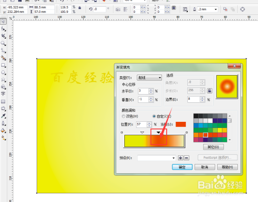Pick the white color in palette
Viewport: 258px width, 202px height.
point(210,121)
